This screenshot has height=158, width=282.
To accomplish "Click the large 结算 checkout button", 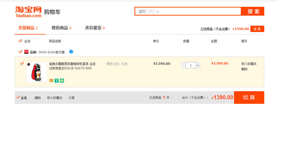I will click(x=249, y=97).
